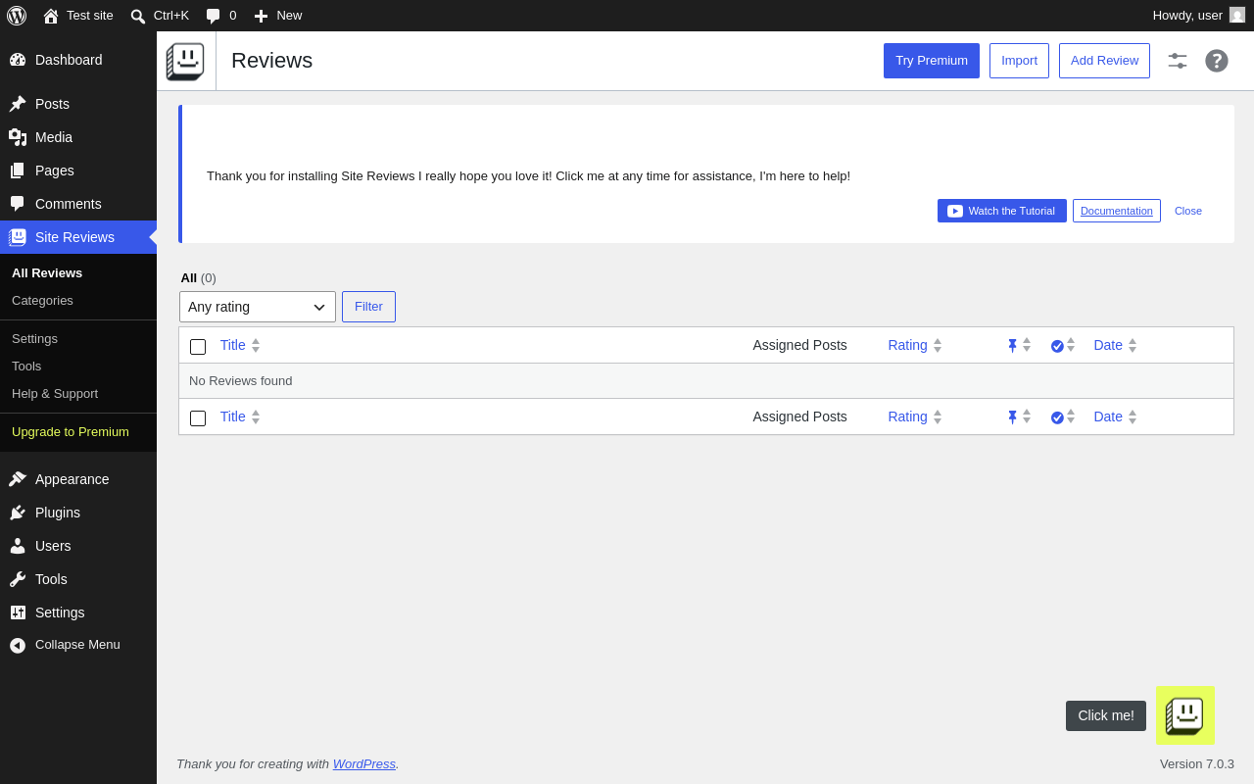Open the screen options sliders icon
Screen dimensions: 1254x784
click(x=1178, y=61)
